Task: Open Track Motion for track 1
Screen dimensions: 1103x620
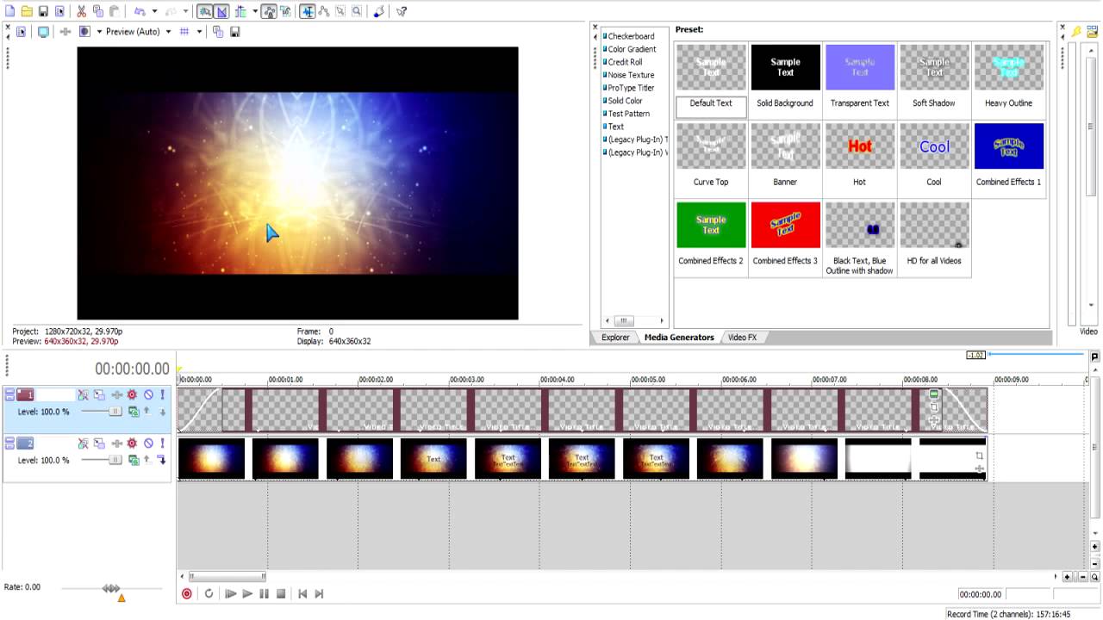Action: [x=100, y=395]
